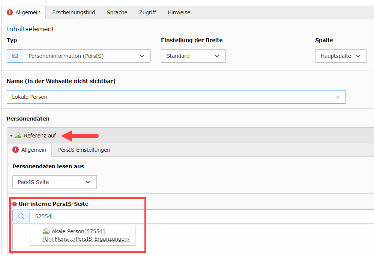Viewport: 374px width, 255px height.
Task: Open the Spalte dropdown showing Hauptspalte
Action: [341, 56]
